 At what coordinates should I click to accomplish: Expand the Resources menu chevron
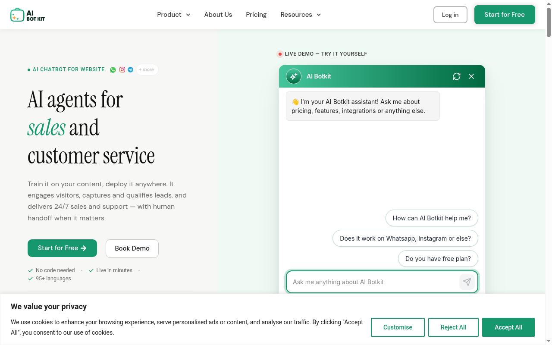tap(319, 15)
